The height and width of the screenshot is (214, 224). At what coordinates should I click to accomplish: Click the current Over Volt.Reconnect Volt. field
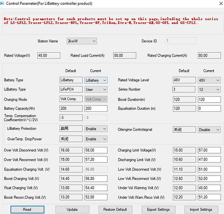[x=96, y=159]
